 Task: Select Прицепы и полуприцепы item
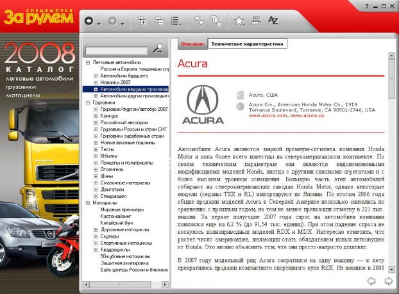point(127,163)
